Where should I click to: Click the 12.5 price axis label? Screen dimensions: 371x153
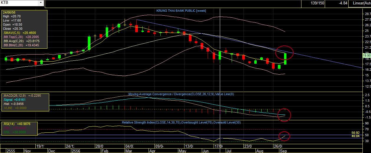pos(368,86)
